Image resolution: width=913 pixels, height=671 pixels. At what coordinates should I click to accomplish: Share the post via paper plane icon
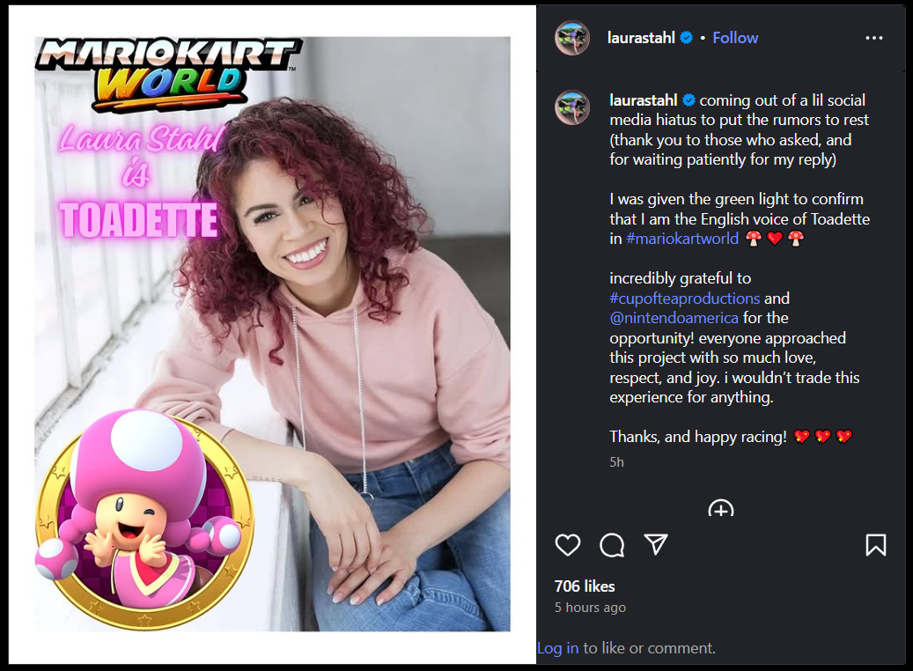(x=656, y=544)
